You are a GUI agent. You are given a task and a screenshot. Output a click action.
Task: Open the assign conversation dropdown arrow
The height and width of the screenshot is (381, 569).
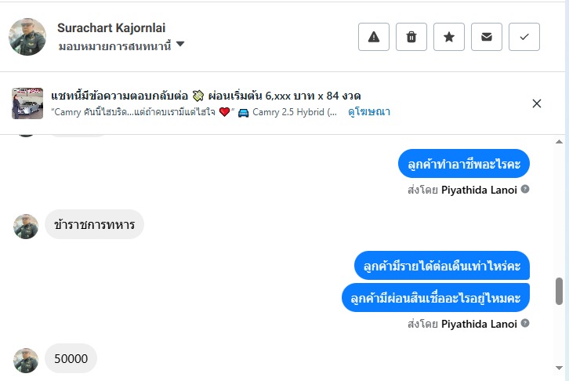[180, 45]
